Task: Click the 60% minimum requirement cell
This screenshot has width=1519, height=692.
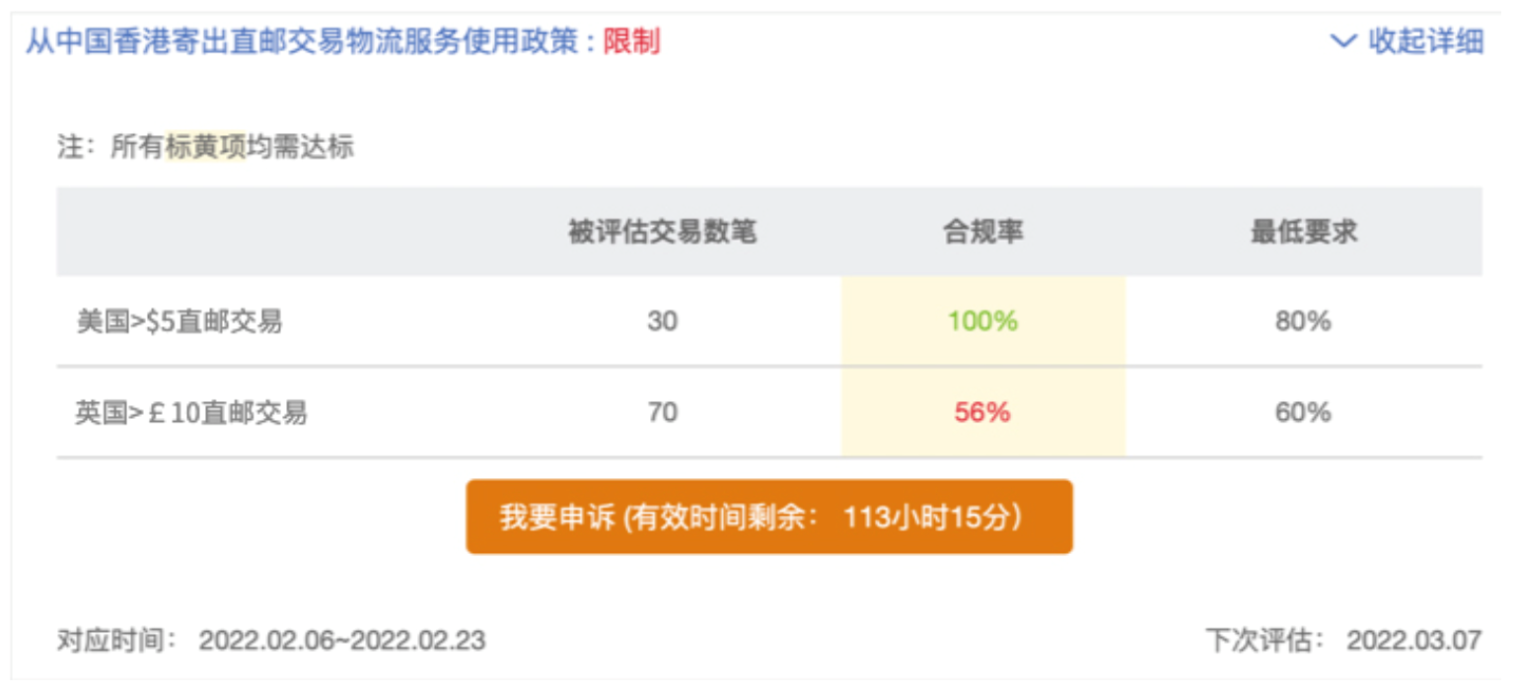Action: tap(1304, 412)
